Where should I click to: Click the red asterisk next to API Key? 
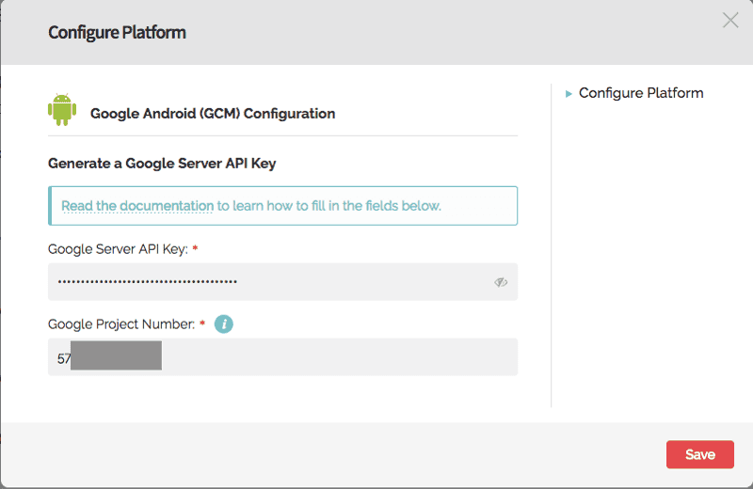(x=195, y=247)
